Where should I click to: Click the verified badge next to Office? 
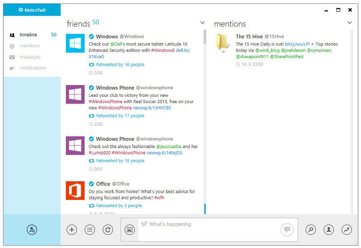[x=92, y=184]
